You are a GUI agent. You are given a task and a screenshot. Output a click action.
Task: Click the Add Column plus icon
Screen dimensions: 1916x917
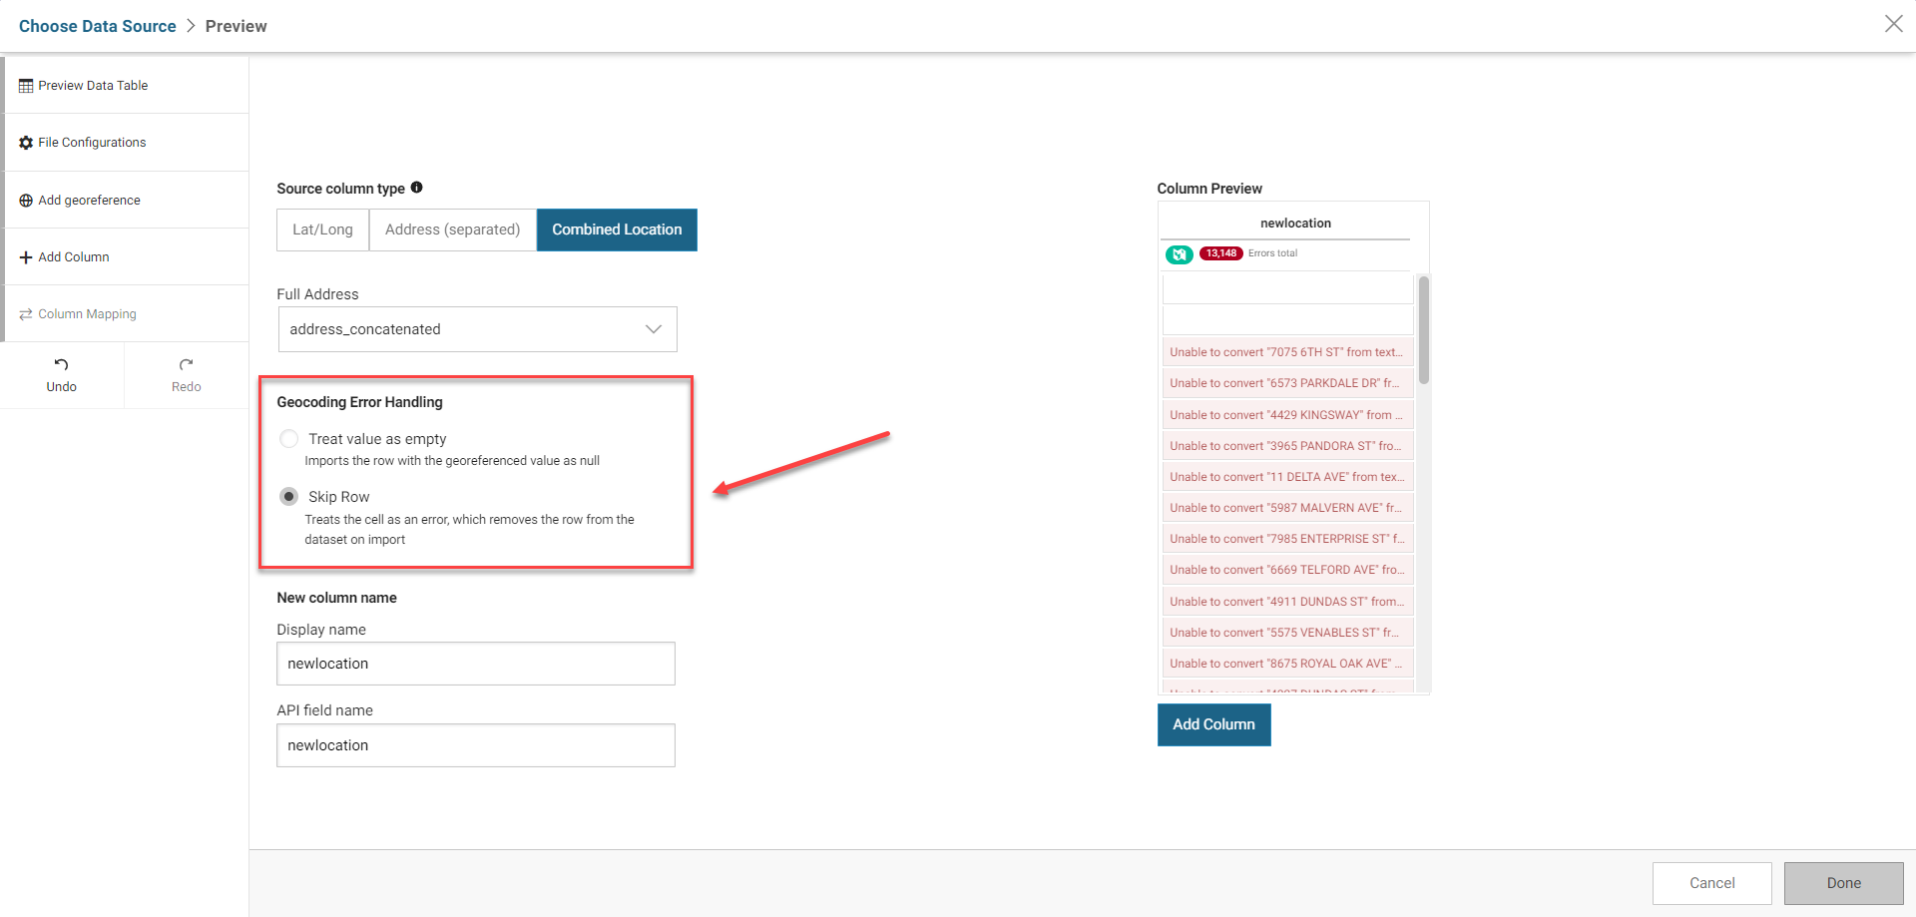26,257
